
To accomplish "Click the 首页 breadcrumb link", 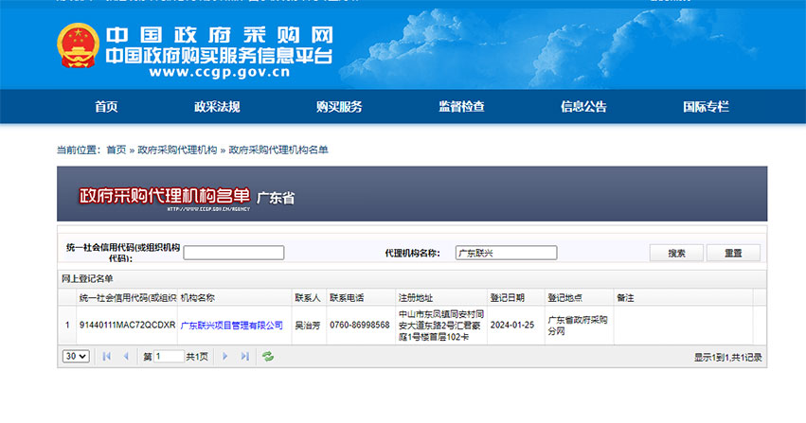I will coord(116,150).
